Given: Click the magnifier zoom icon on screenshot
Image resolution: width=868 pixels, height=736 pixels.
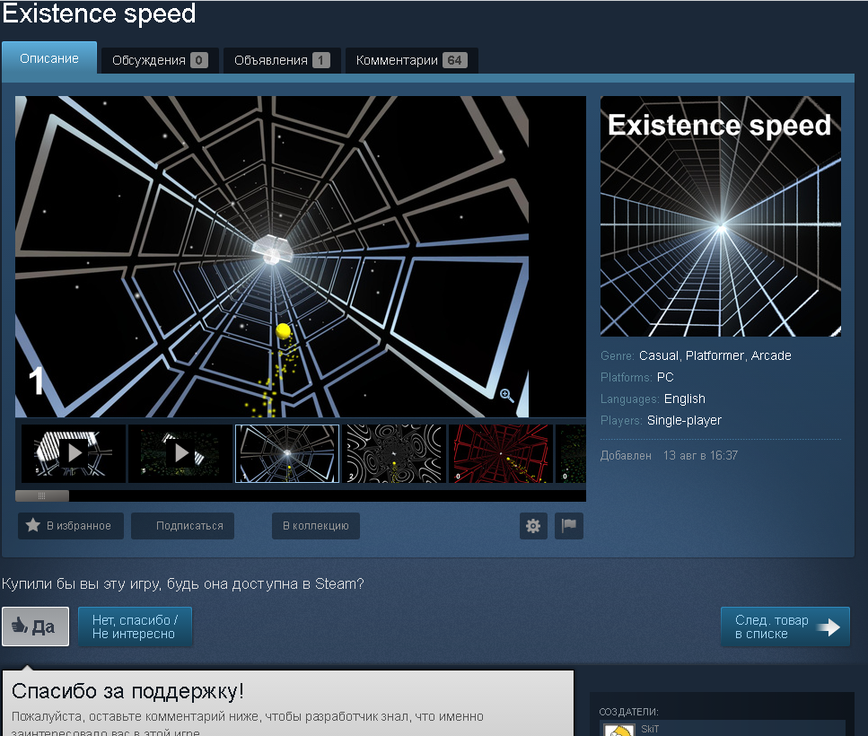Looking at the screenshot, I should (506, 395).
